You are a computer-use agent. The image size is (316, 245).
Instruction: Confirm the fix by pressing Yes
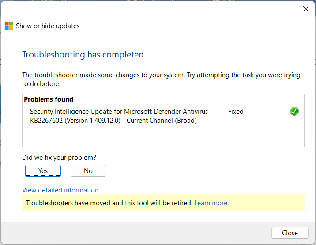coord(43,171)
